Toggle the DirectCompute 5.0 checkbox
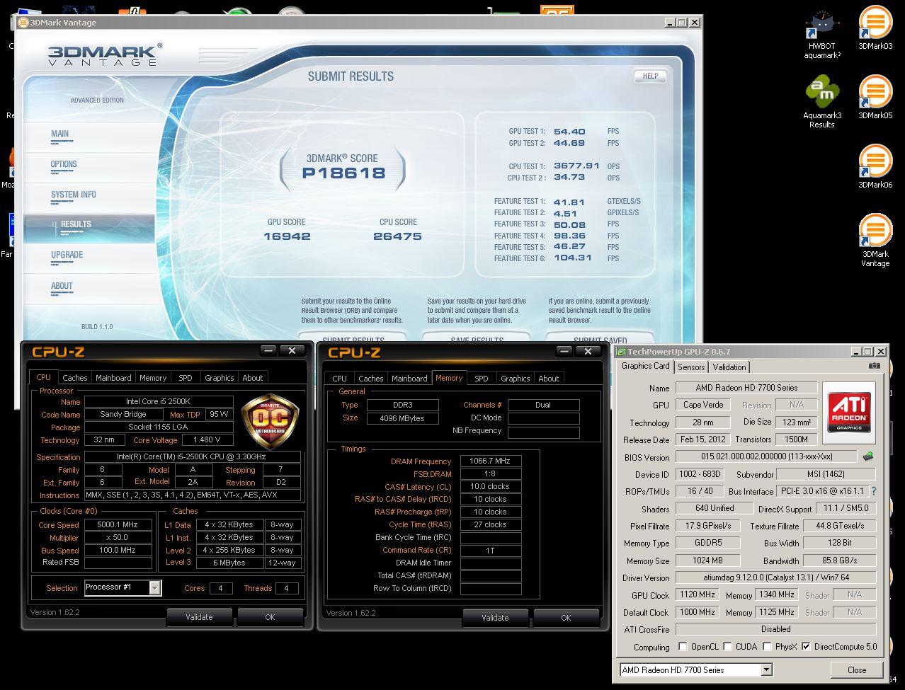 806,646
